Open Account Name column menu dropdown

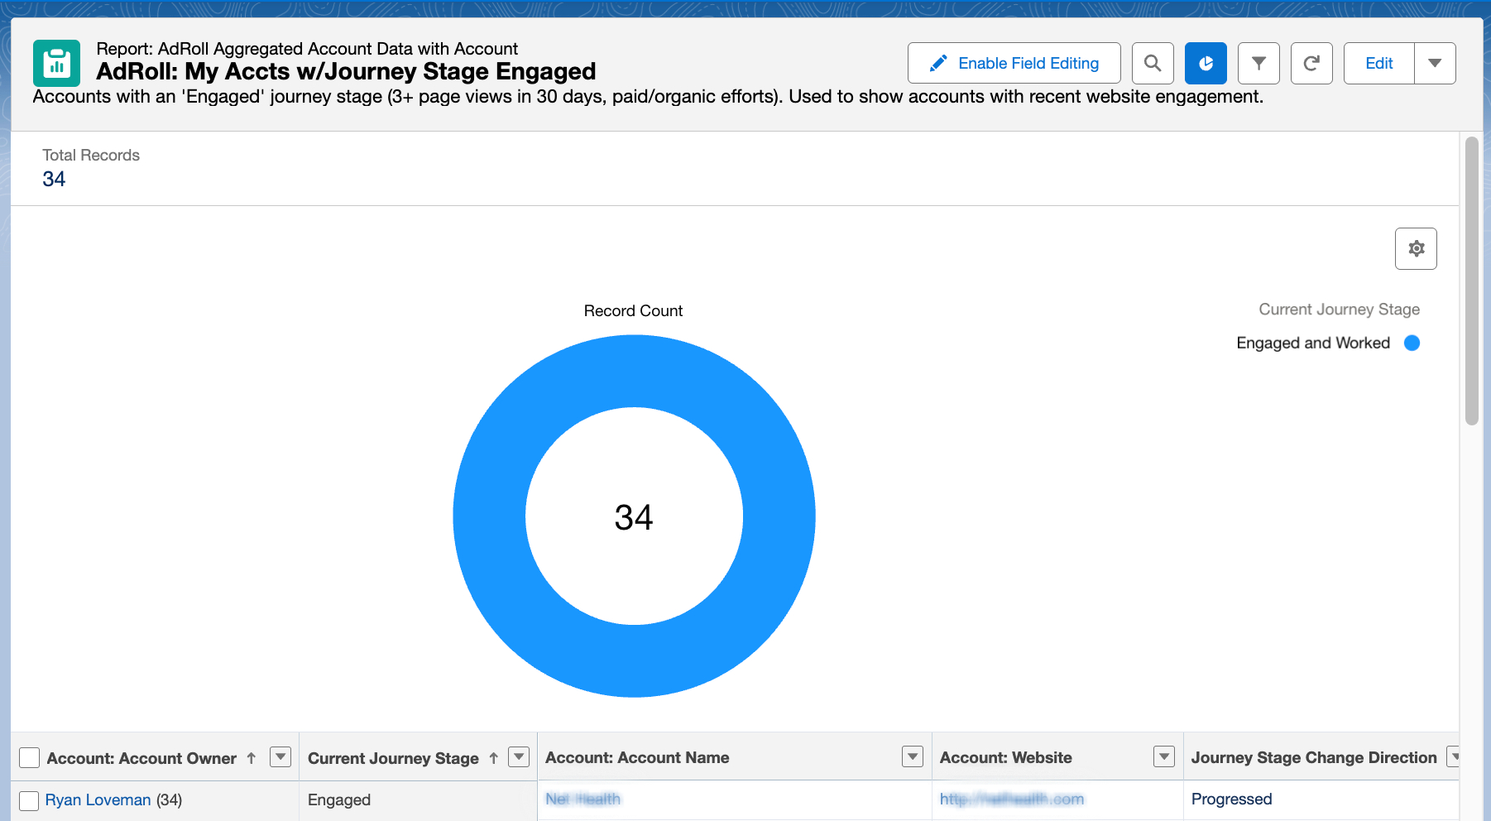point(912,756)
